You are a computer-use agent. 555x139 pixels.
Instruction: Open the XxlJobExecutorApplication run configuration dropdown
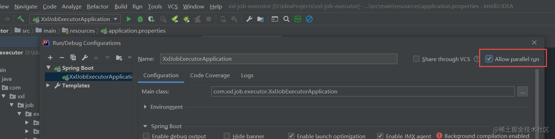pos(75,19)
